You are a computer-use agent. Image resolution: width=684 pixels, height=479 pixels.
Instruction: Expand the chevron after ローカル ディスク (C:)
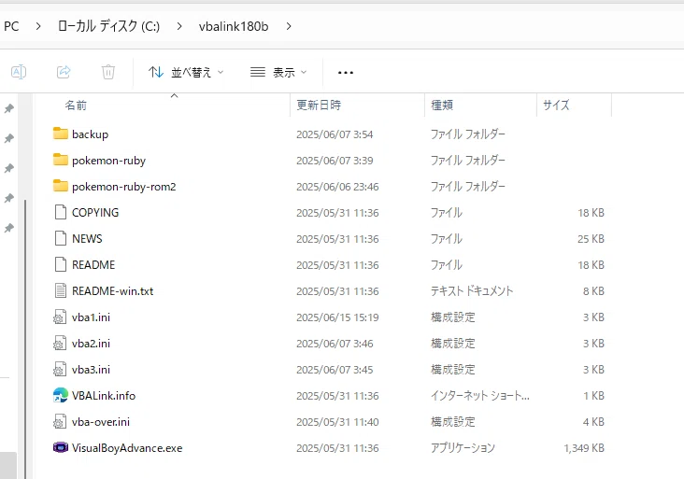179,26
